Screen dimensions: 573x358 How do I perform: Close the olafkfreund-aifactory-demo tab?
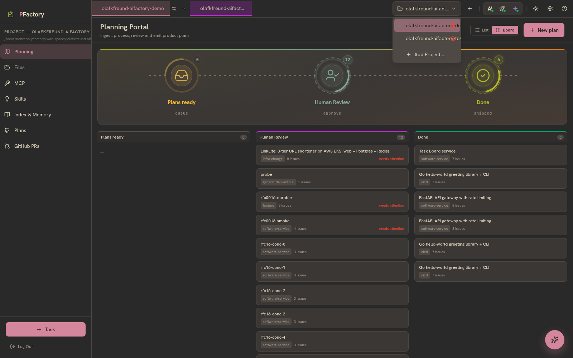tap(184, 9)
